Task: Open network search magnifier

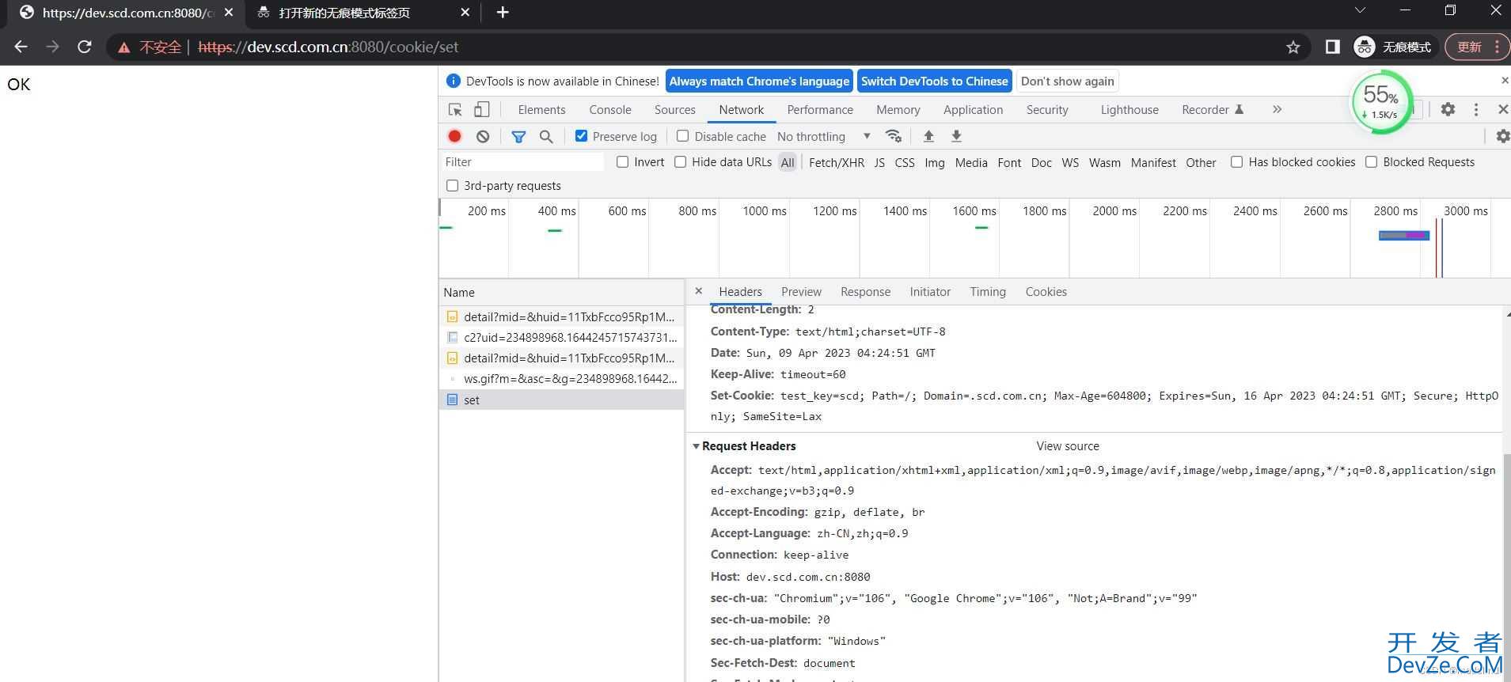Action: tap(546, 136)
